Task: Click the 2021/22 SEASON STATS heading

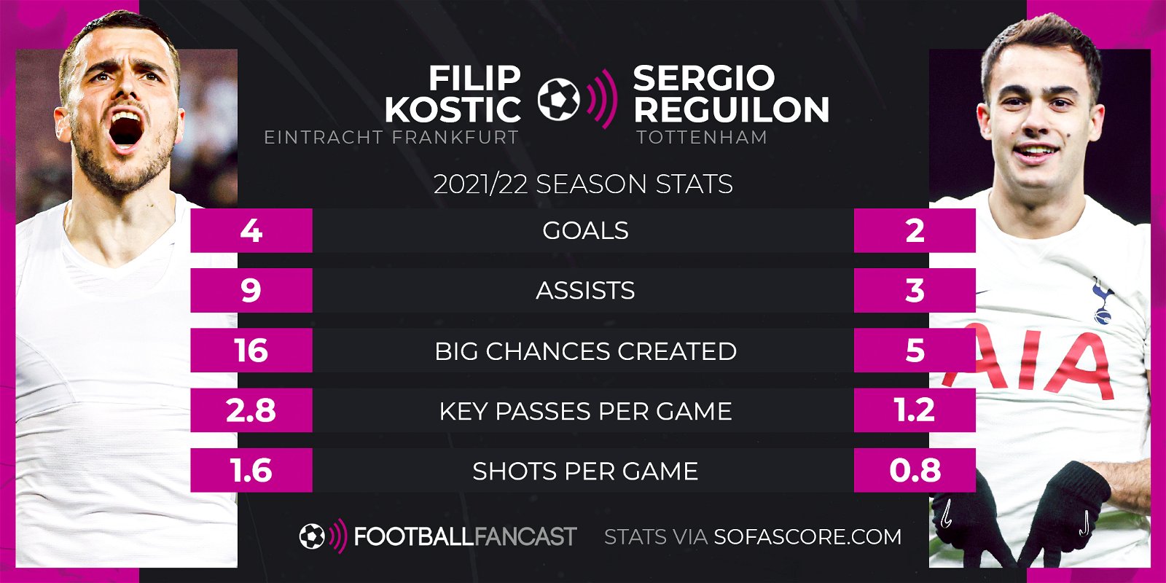Action: [583, 184]
